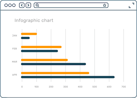Click the third window circle control
This screenshot has height=98, width=137.
(x=14, y=5)
